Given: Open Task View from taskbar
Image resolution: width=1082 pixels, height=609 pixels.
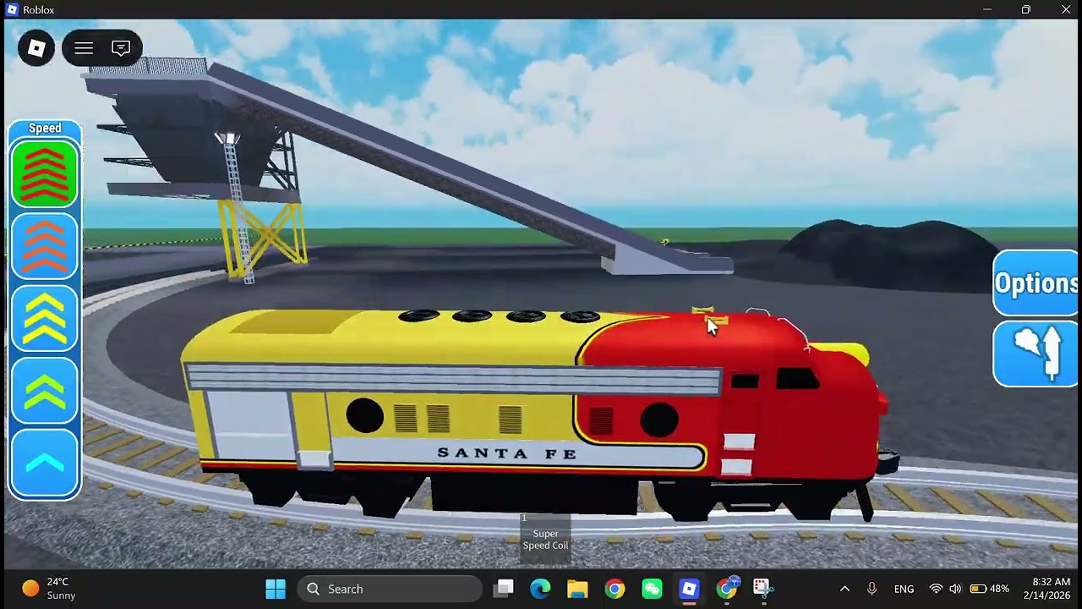Looking at the screenshot, I should tap(504, 589).
